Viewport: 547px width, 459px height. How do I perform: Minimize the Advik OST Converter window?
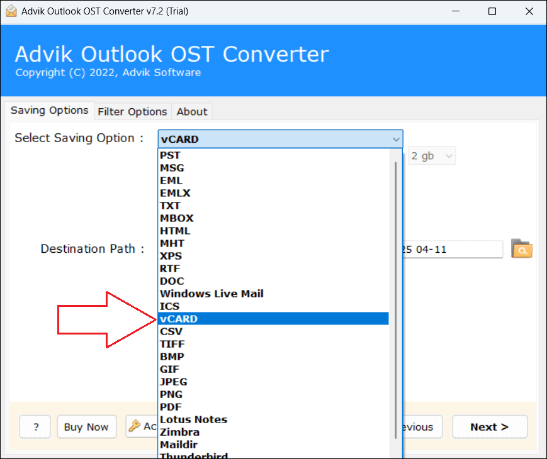point(455,11)
